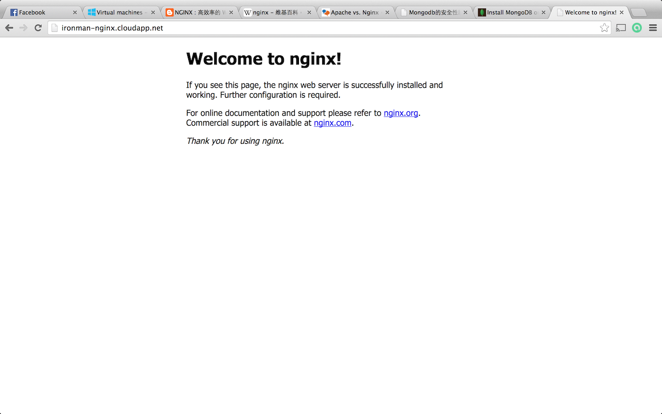Bookmark this page with the star icon
Screen dimensions: 662x414
pos(604,28)
